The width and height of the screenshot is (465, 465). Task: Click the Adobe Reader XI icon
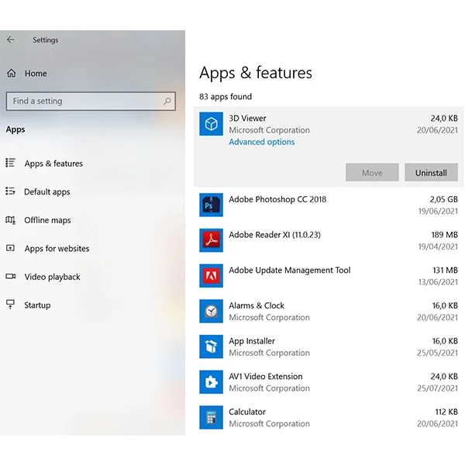pos(211,240)
